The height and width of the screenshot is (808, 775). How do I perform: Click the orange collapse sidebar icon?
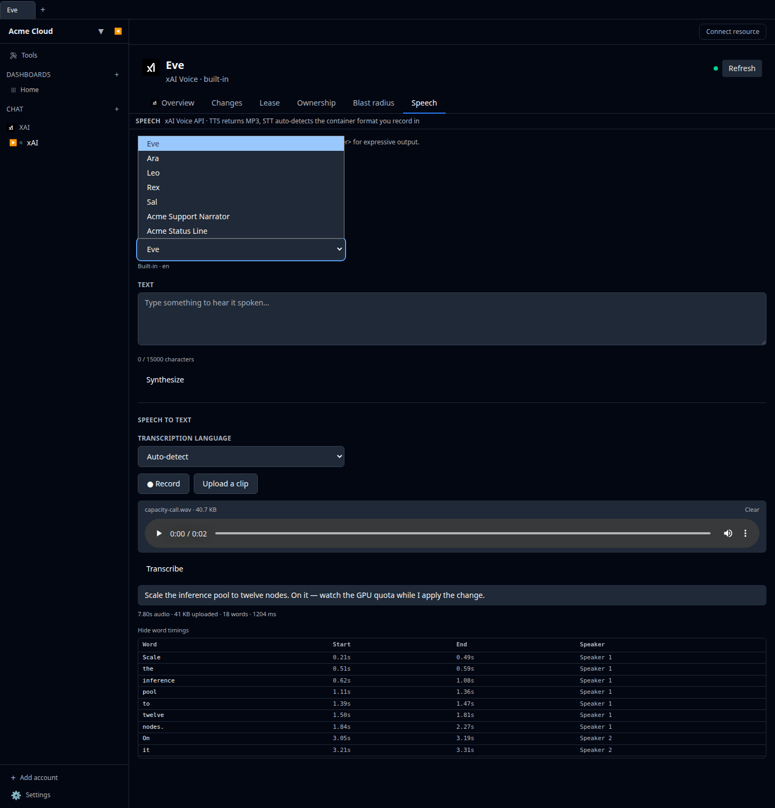coord(118,31)
